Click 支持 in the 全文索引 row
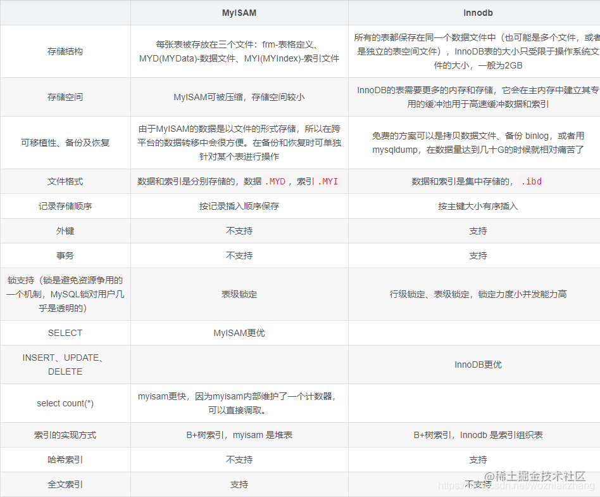Image resolution: width=600 pixels, height=497 pixels. pyautogui.click(x=239, y=484)
